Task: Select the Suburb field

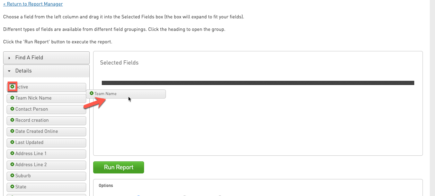Action: point(46,176)
